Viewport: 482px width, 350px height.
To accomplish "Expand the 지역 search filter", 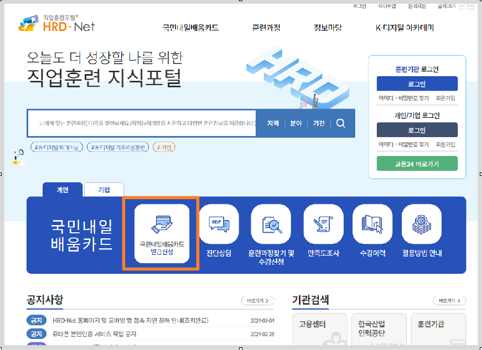I will pos(273,123).
